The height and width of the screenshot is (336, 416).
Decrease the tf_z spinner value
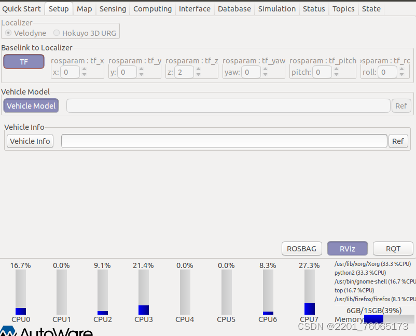[x=197, y=74]
